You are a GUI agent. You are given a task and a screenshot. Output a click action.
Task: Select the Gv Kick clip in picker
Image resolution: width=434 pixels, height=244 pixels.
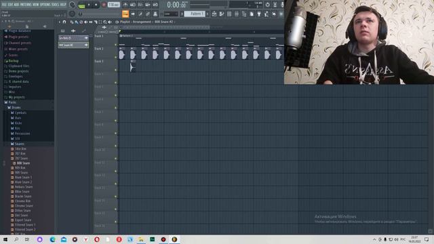[73, 38]
